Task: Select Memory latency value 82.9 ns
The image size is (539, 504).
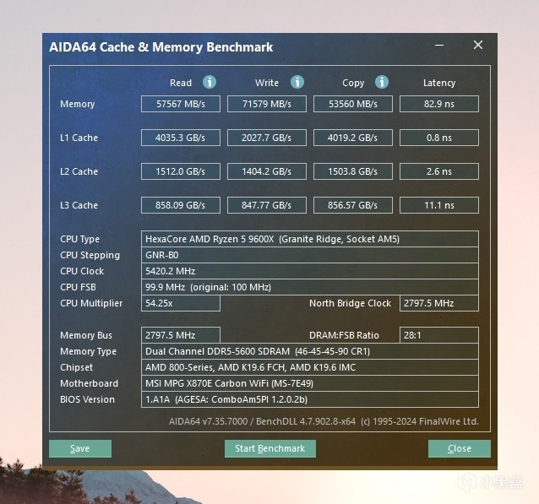Action: click(439, 104)
